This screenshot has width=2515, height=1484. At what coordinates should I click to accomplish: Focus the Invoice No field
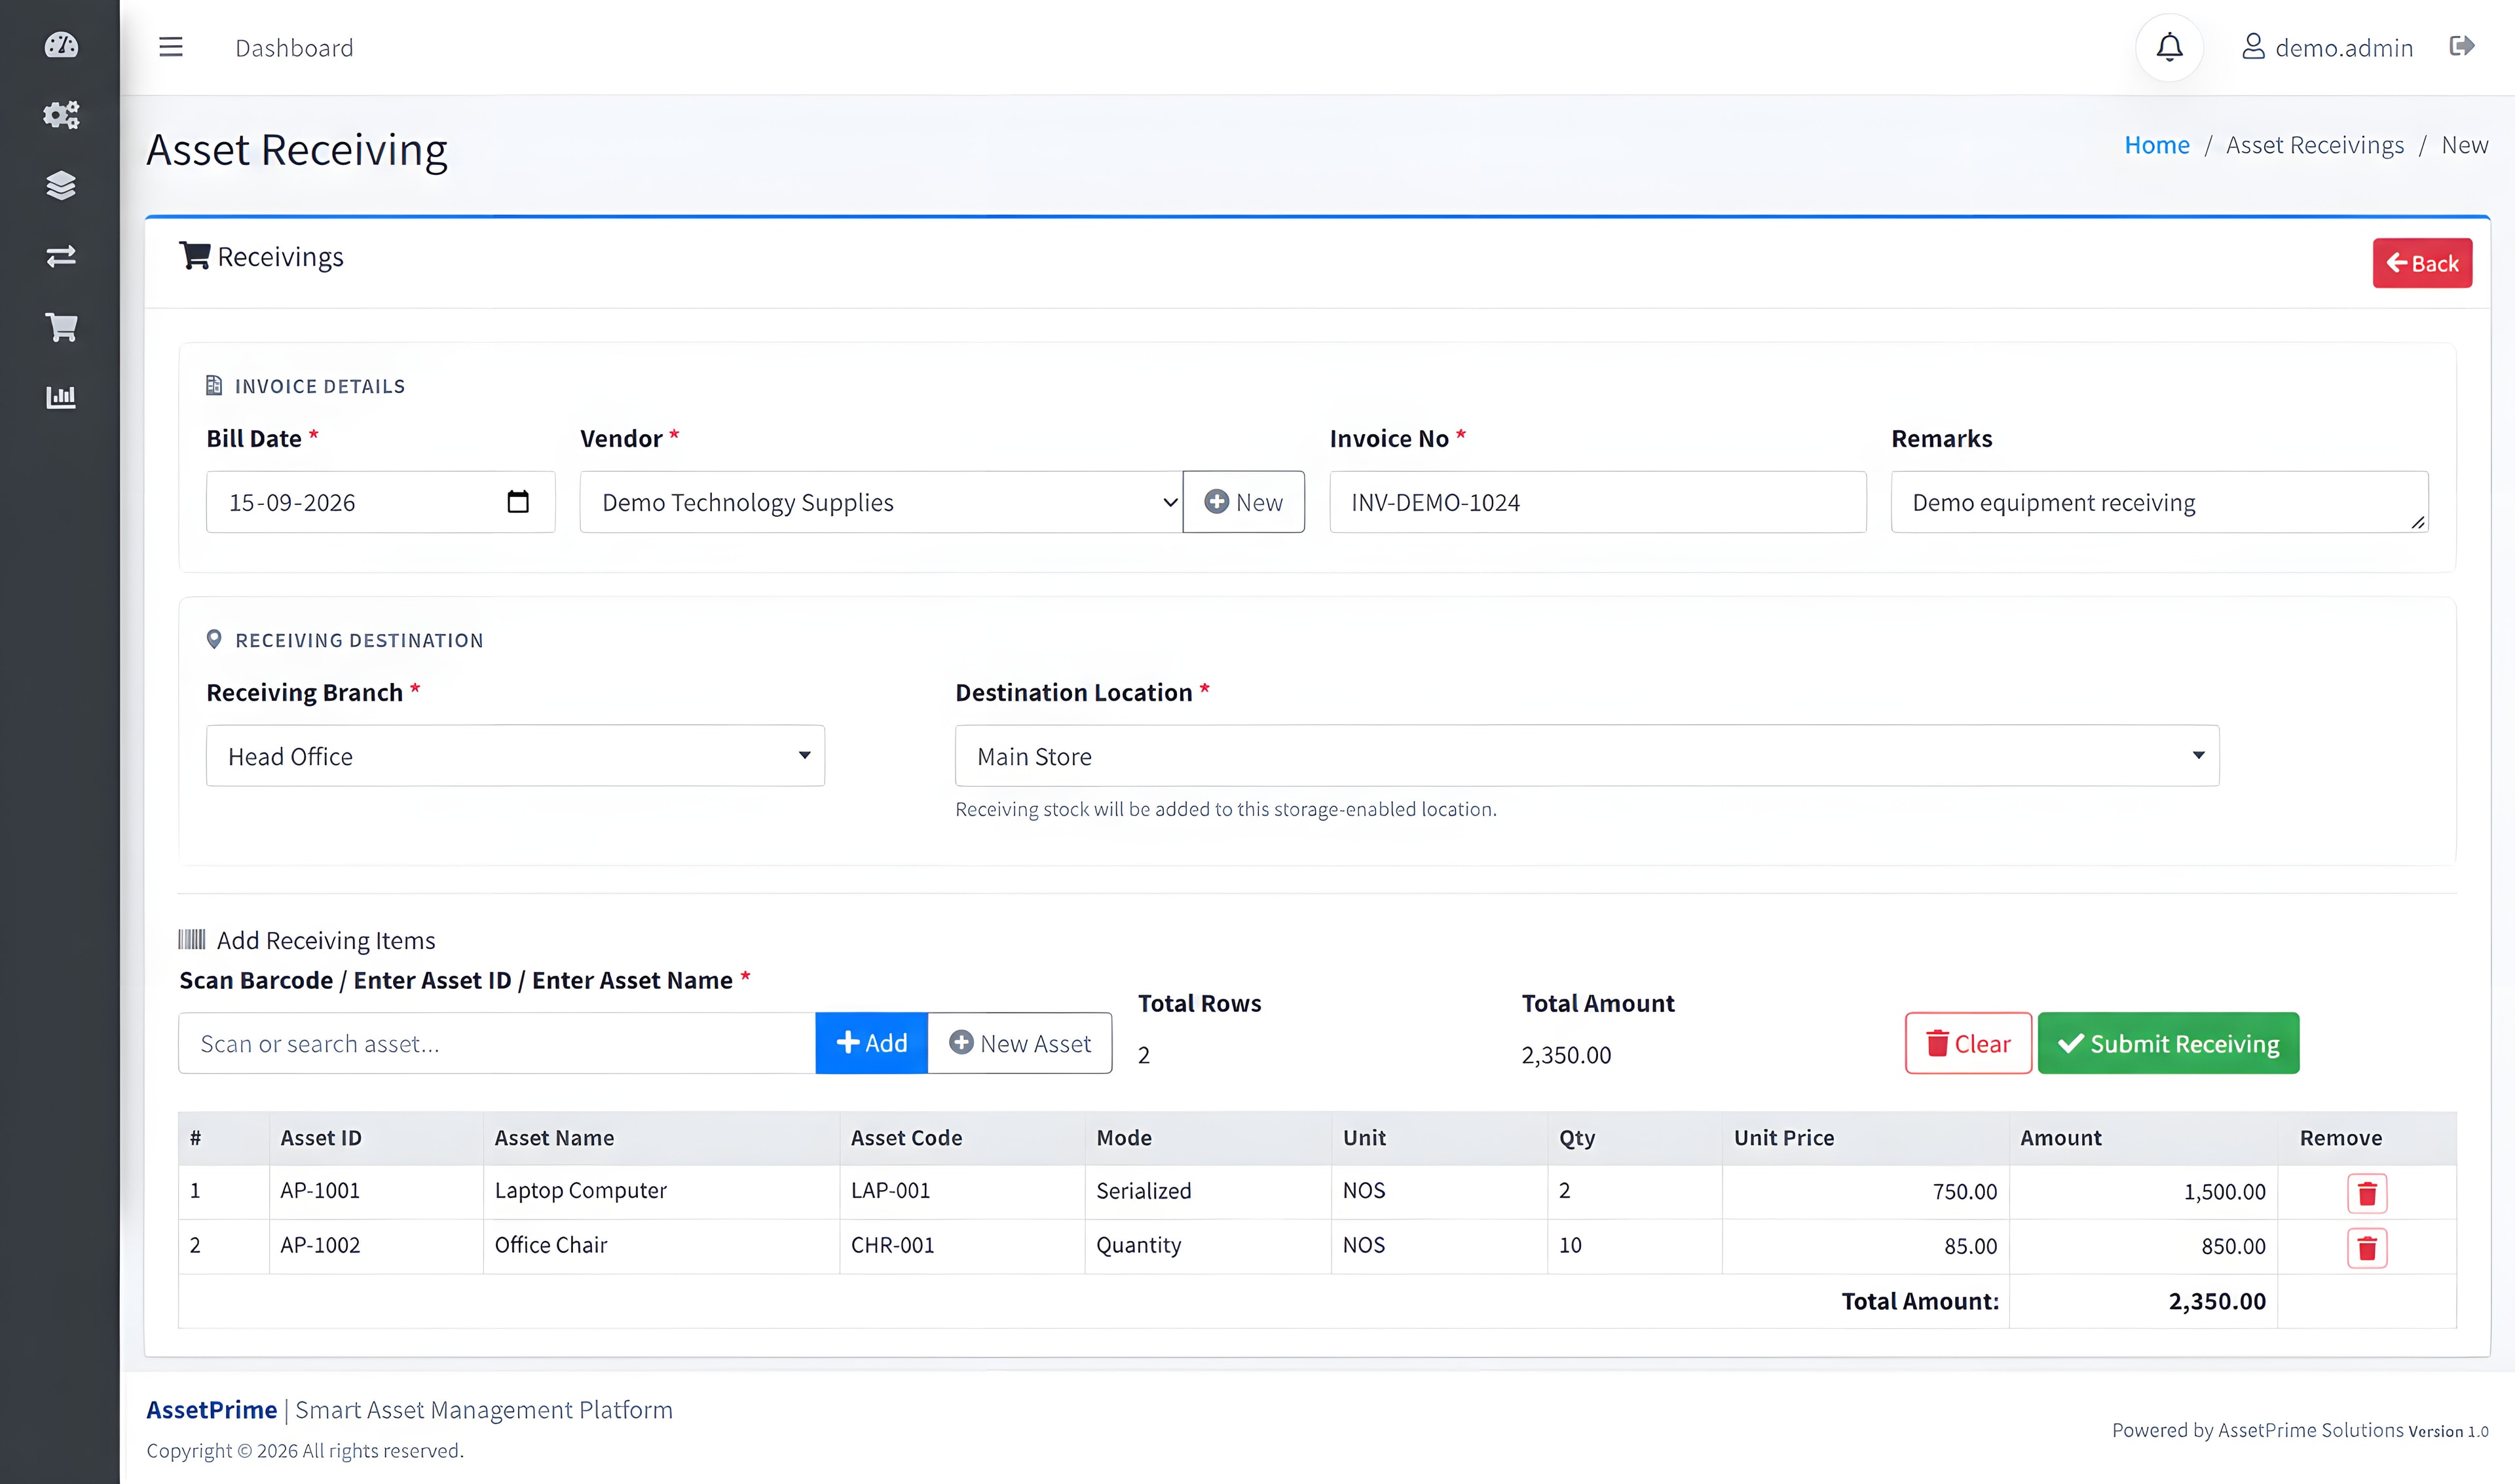point(1597,502)
